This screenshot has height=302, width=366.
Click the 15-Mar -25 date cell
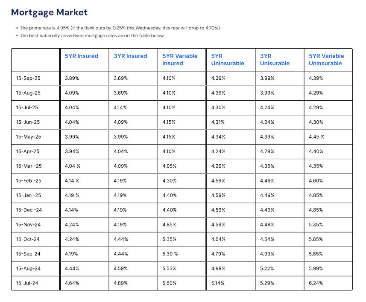[29, 166]
